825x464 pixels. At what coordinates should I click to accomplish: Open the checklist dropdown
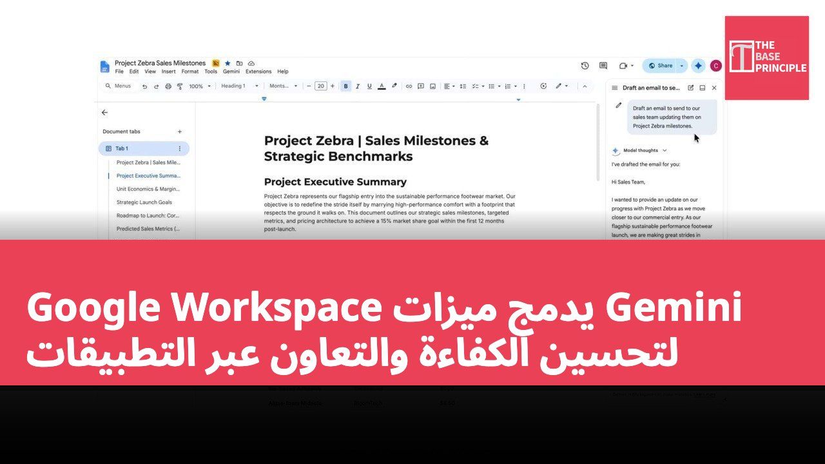(478, 86)
